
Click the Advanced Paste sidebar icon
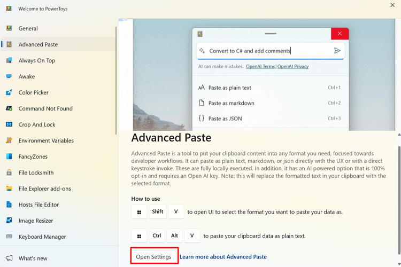tap(9, 44)
